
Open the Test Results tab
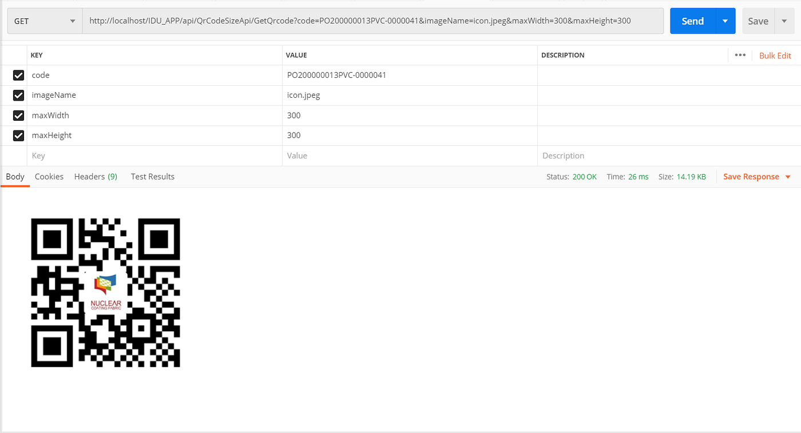152,177
